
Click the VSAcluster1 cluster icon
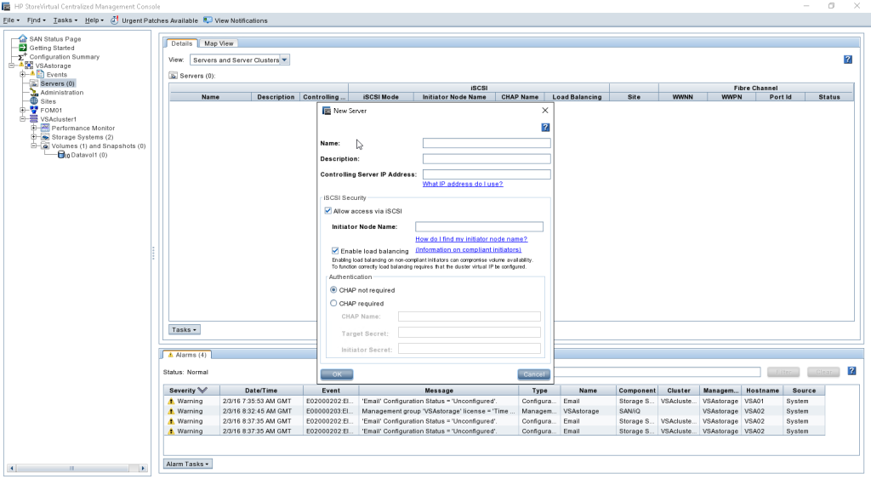pyautogui.click(x=34, y=119)
